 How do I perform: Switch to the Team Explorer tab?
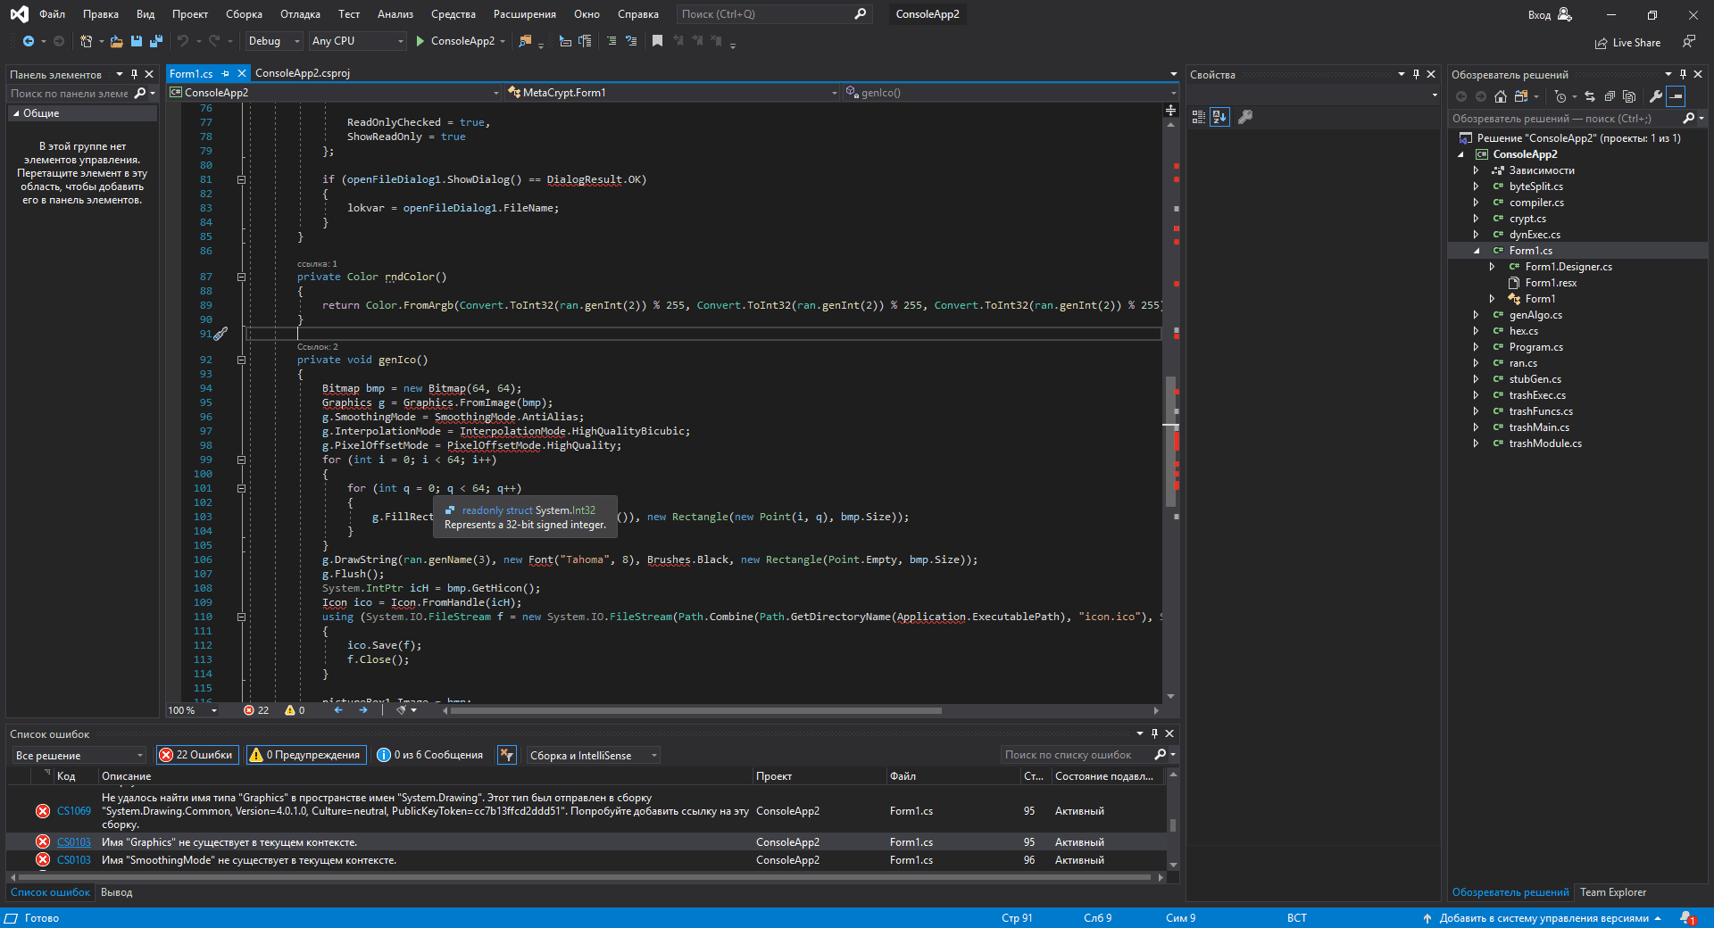[x=1612, y=892]
